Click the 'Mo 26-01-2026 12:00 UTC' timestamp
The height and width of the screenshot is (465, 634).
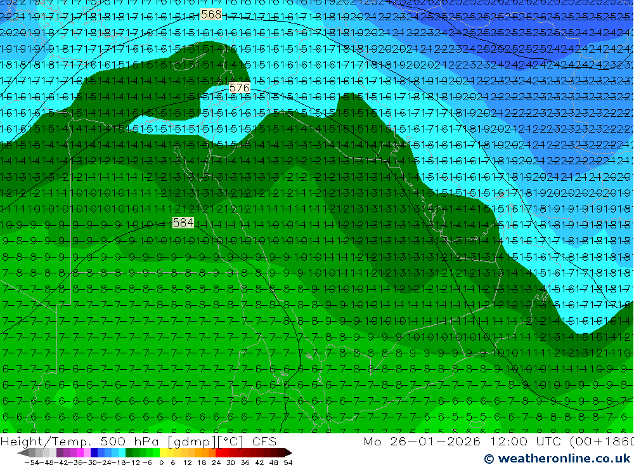point(464,441)
